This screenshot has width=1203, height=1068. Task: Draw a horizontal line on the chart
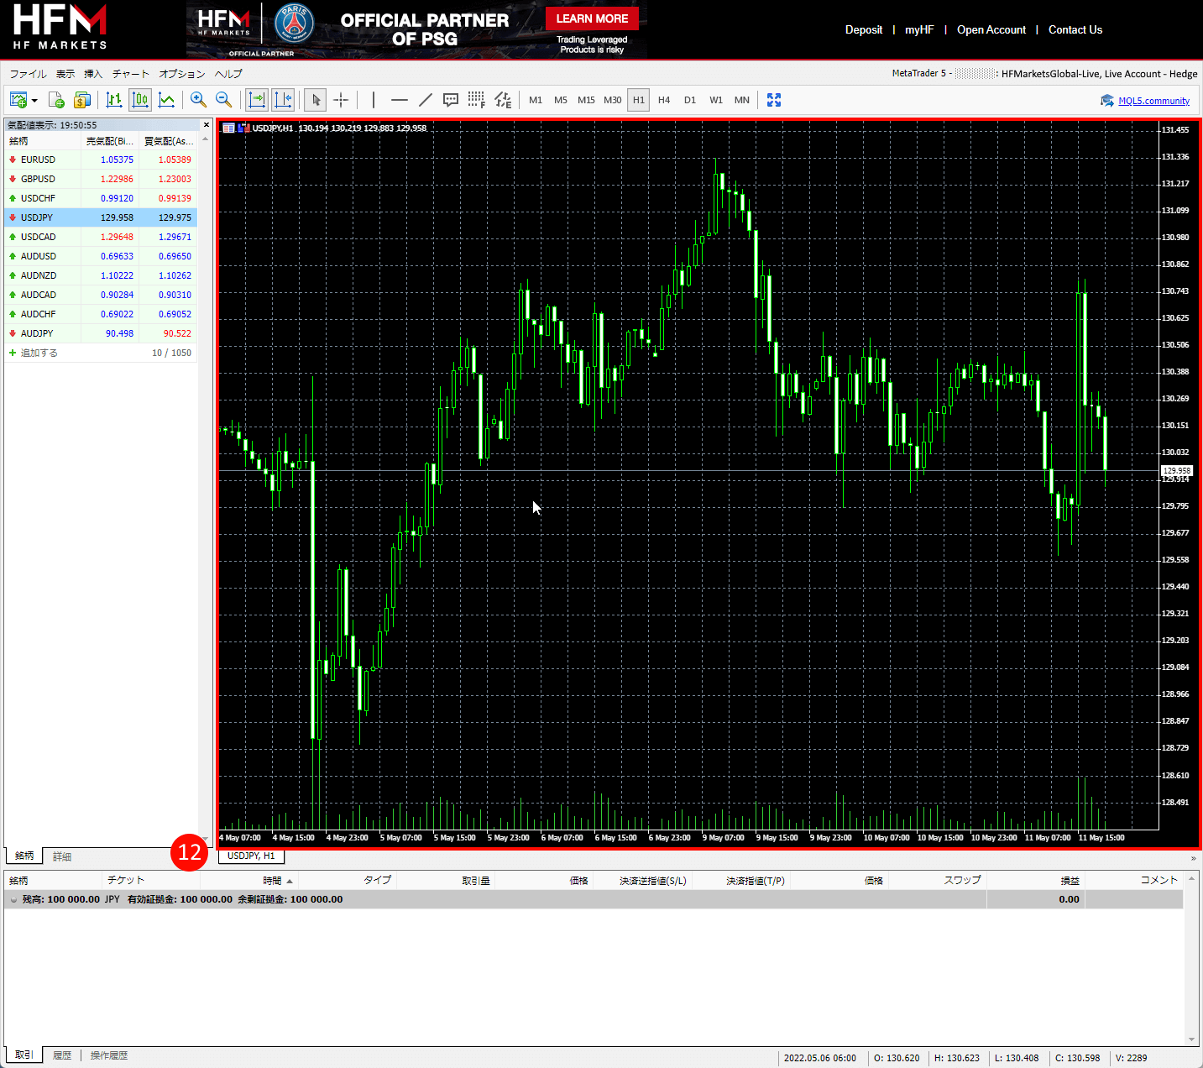400,100
